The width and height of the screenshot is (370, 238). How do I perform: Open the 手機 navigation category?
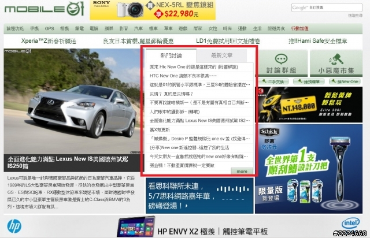(x=34, y=28)
